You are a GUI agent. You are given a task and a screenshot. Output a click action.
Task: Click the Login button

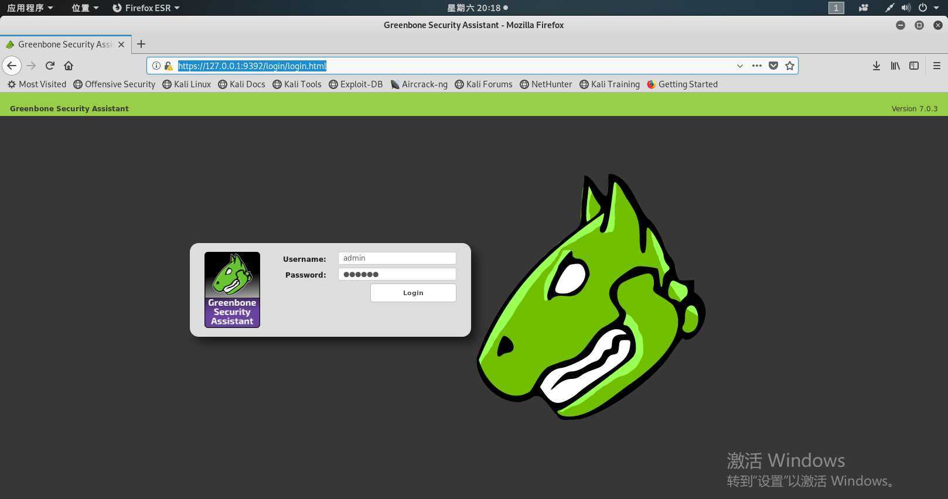(x=413, y=293)
